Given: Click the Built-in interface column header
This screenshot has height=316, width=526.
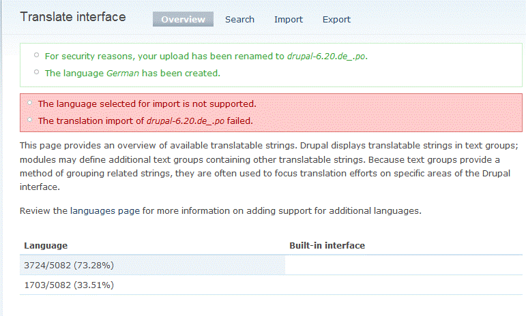Looking at the screenshot, I should coord(327,245).
